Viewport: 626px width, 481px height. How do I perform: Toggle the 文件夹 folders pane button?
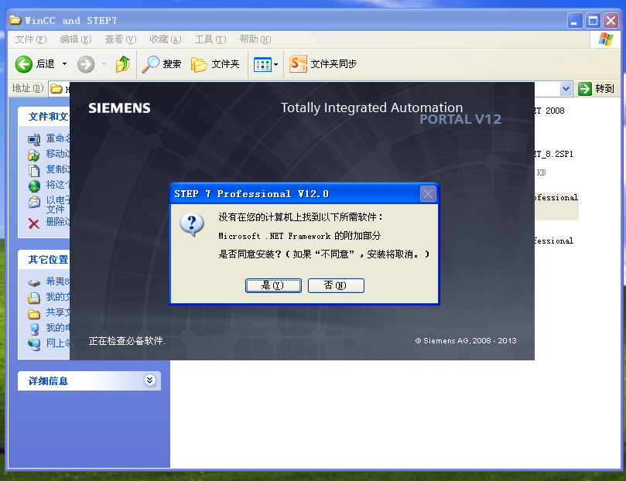(215, 64)
